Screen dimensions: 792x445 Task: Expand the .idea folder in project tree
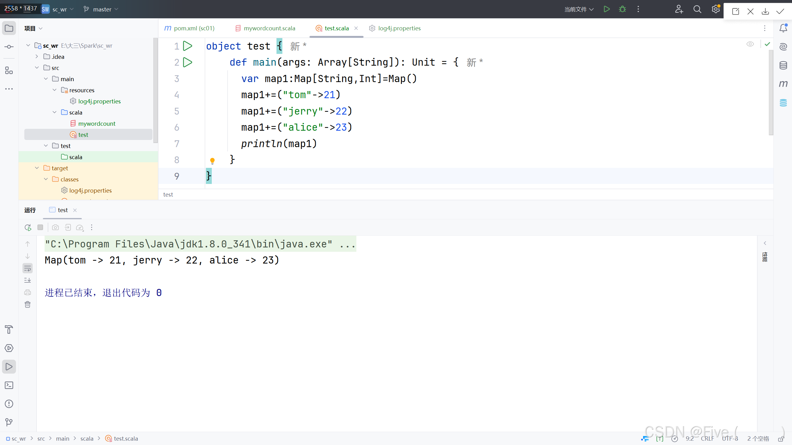(x=37, y=57)
